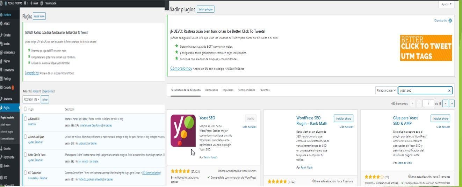Screen dimensions: 462x187
Task: Install Glue para Yoast SEO & AMP
Action: click(x=440, y=118)
